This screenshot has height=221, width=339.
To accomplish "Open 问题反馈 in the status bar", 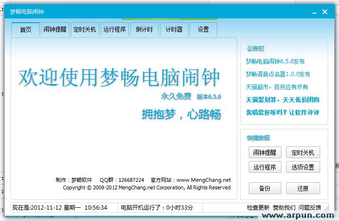I will tap(310, 208).
